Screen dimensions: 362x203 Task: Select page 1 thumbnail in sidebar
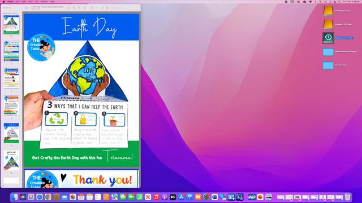pyautogui.click(x=11, y=25)
